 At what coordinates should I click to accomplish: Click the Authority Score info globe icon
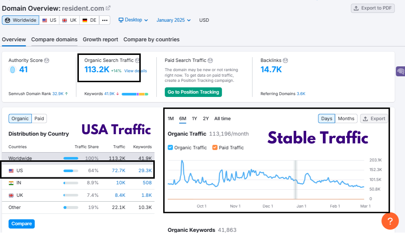tap(46, 60)
